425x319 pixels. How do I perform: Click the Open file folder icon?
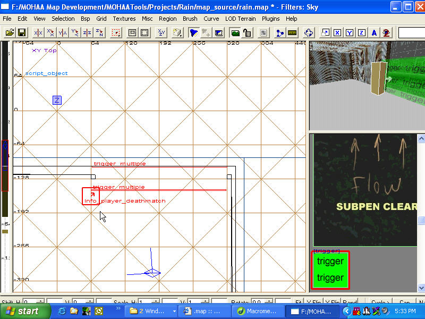tap(10, 33)
